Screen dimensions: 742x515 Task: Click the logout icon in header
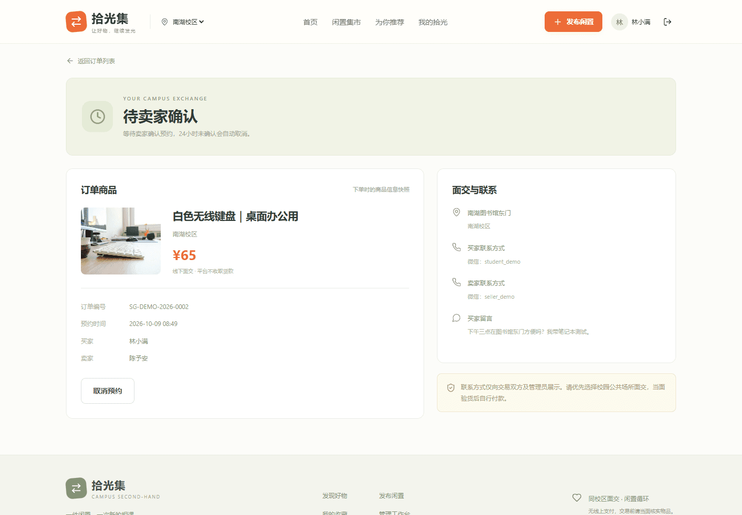[x=667, y=22]
